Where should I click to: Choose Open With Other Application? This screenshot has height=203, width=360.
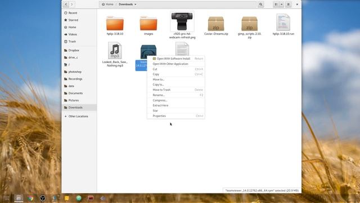[176, 64]
